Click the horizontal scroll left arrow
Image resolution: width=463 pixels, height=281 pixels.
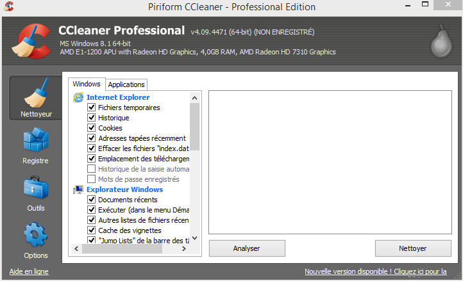[x=76, y=249]
